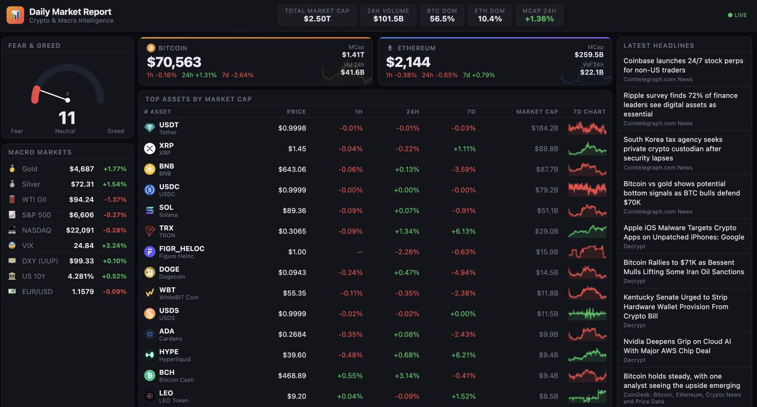Click the Bitcoin orange coin icon
The width and height of the screenshot is (757, 407).
point(151,48)
